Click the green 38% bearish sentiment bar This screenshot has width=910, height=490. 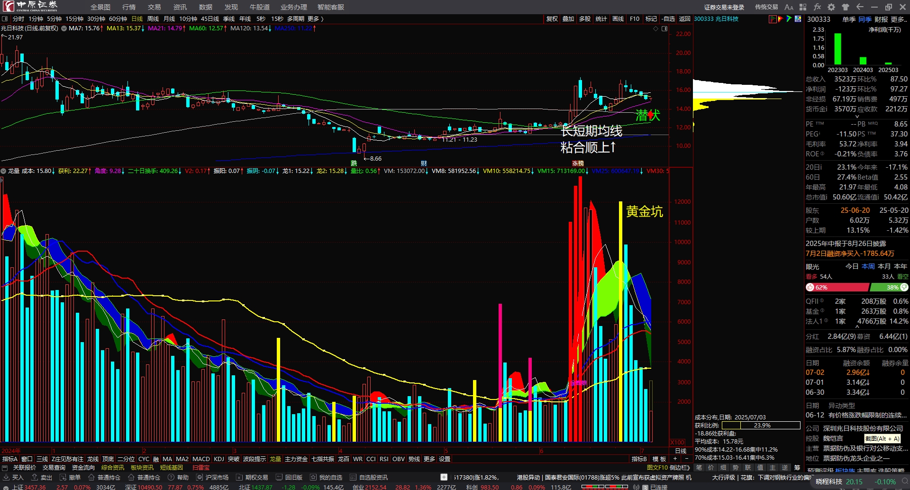click(890, 287)
